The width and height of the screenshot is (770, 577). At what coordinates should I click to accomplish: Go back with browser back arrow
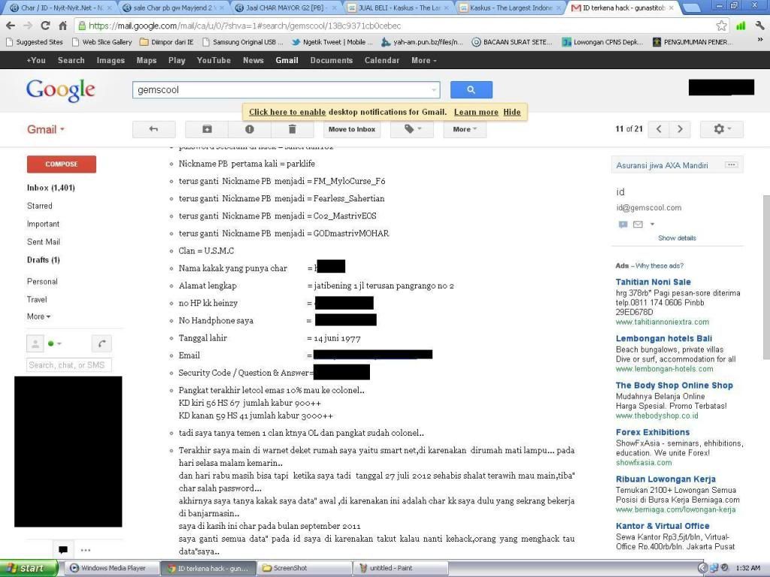[x=11, y=26]
